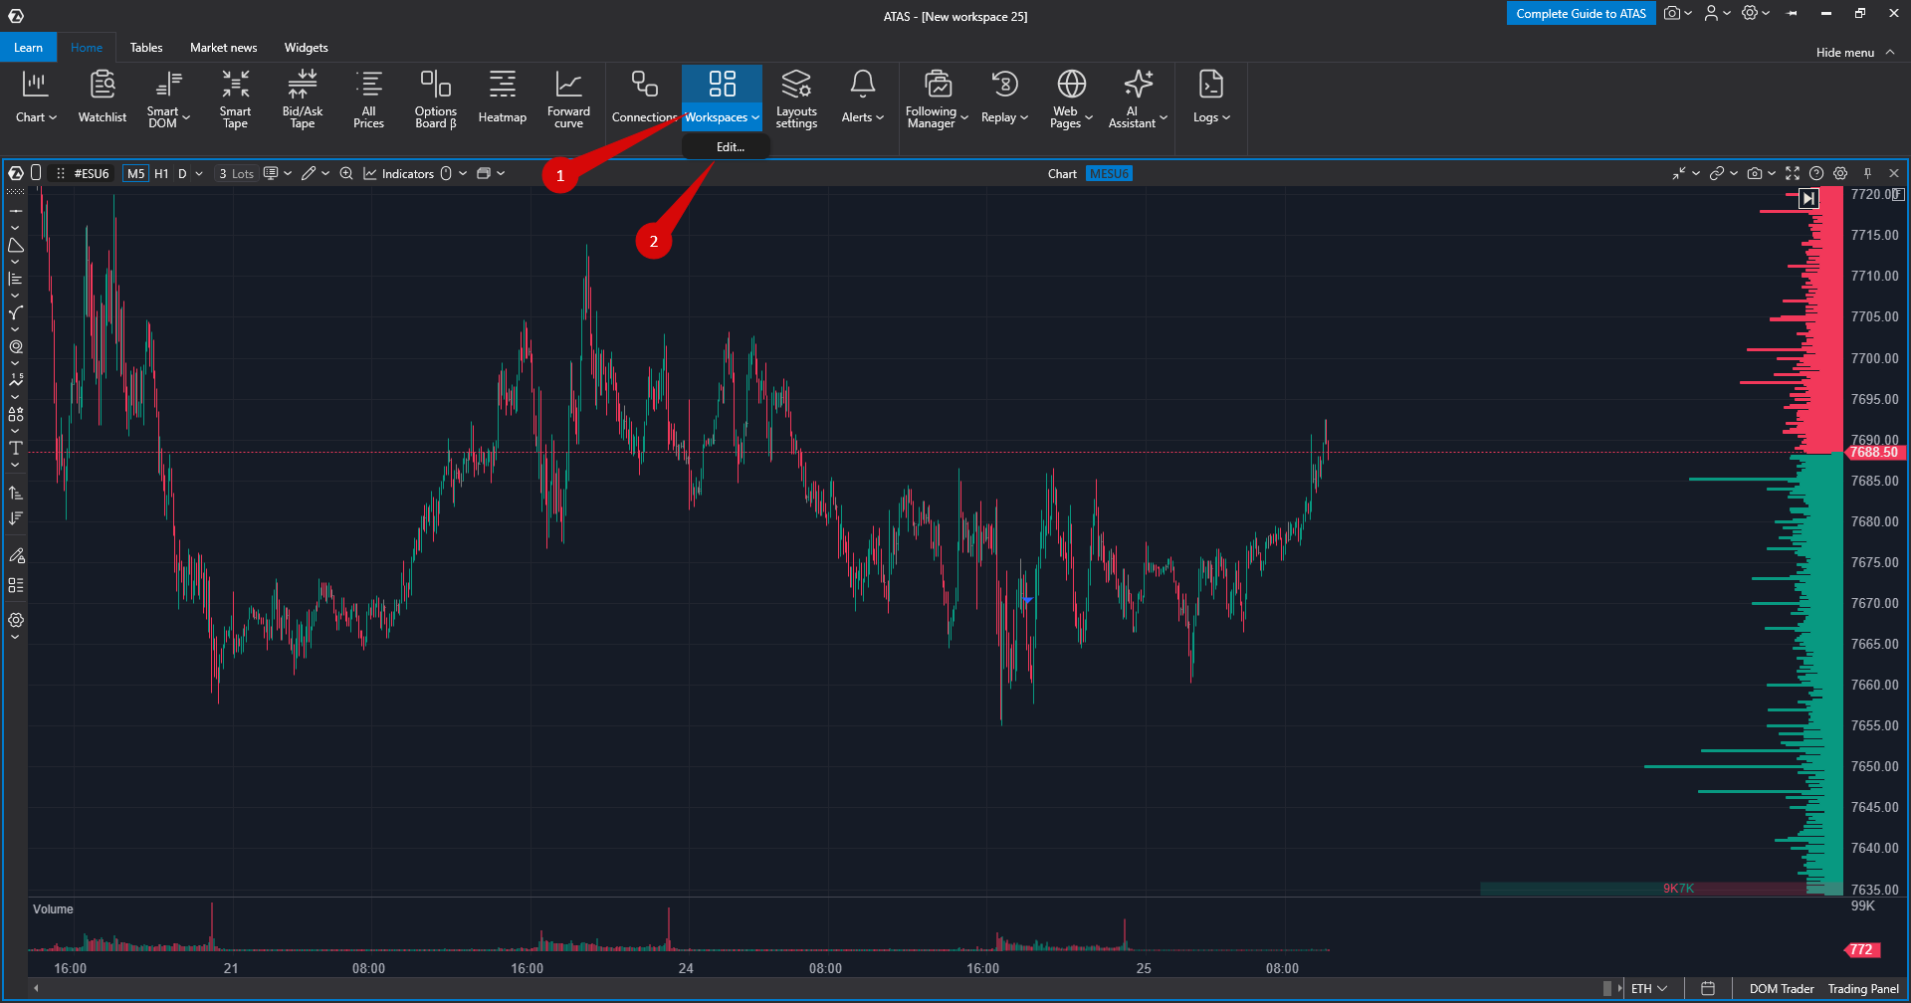Select the M5 timeframe

135,173
